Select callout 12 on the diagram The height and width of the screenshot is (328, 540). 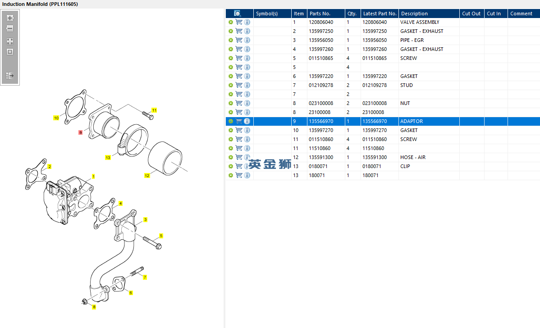click(x=147, y=176)
